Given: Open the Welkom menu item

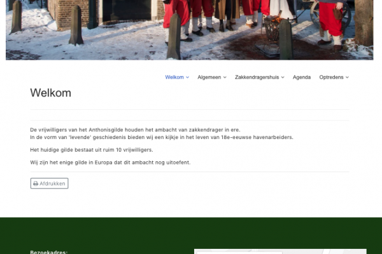Looking at the screenshot, I should coord(174,77).
